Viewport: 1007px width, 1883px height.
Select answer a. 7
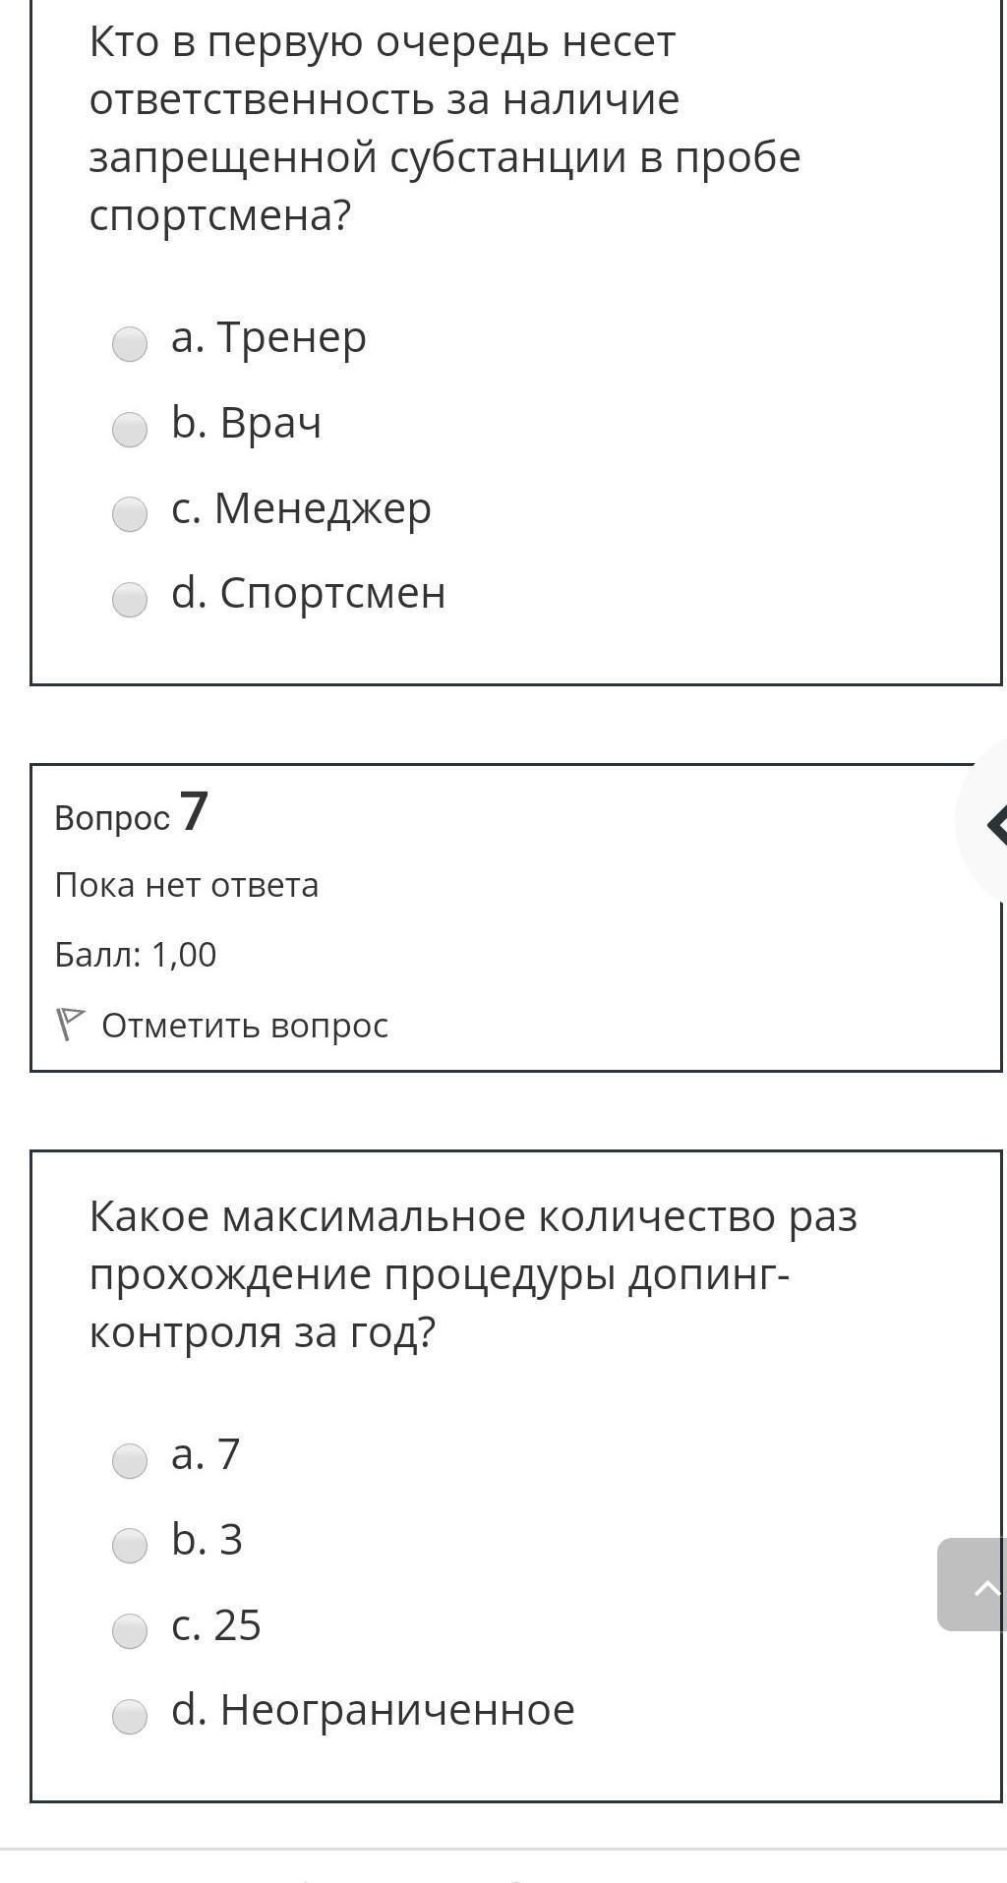click(x=130, y=1461)
